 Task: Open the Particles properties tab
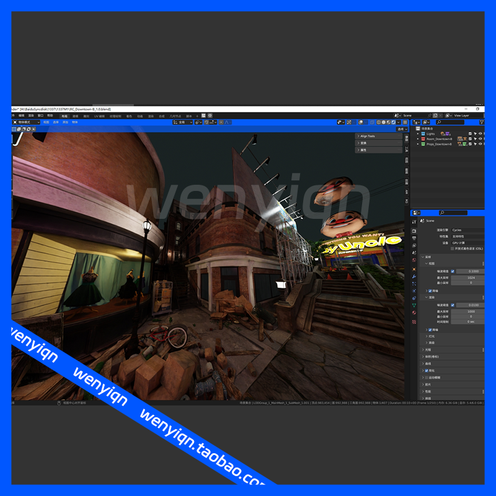tap(414, 284)
